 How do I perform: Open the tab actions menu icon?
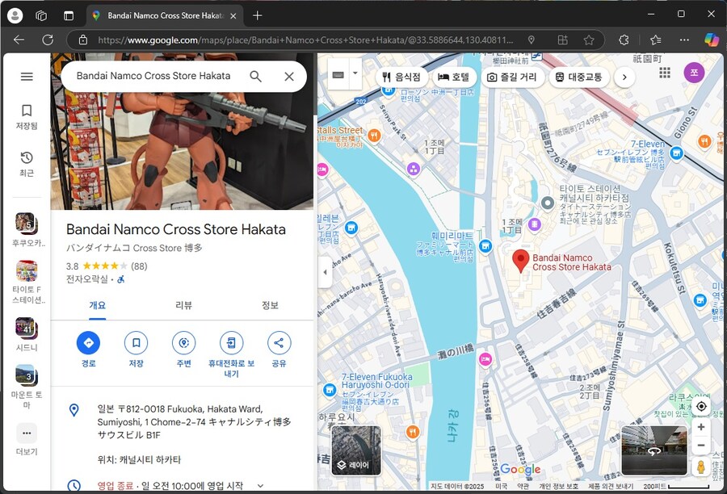pos(69,16)
